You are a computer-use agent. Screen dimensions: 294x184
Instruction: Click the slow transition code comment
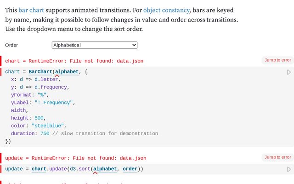click(105, 133)
